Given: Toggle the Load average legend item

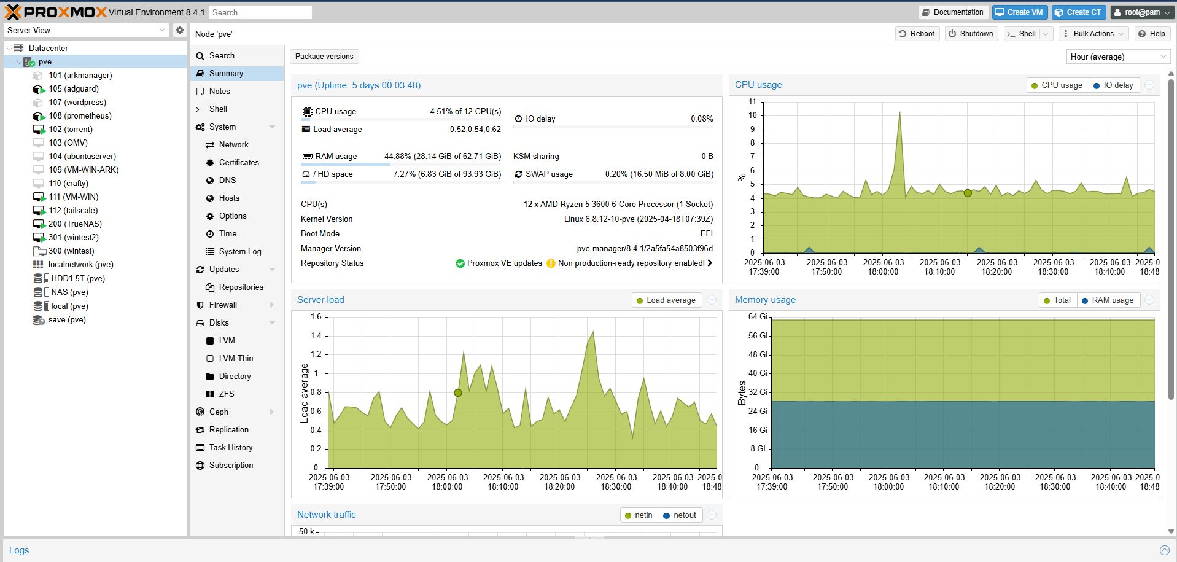Looking at the screenshot, I should point(667,300).
